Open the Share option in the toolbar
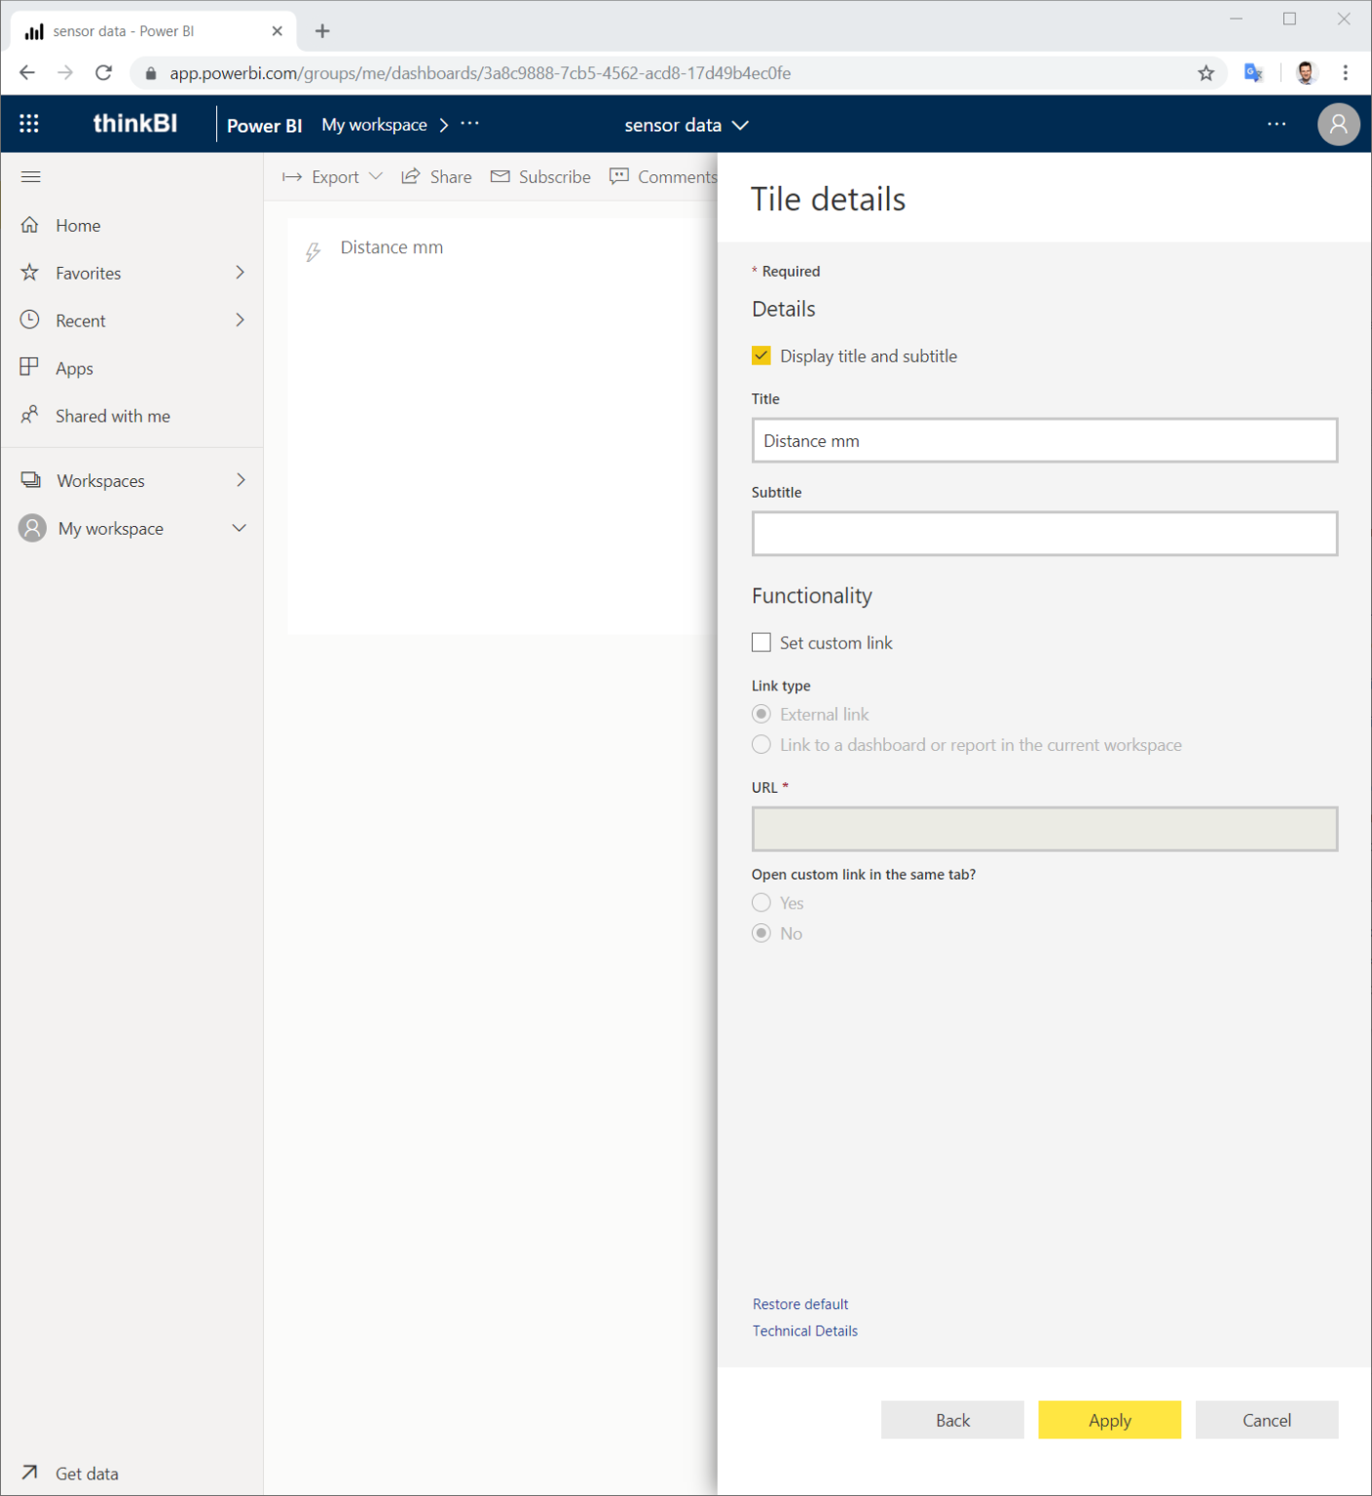Image resolution: width=1372 pixels, height=1496 pixels. (x=436, y=176)
